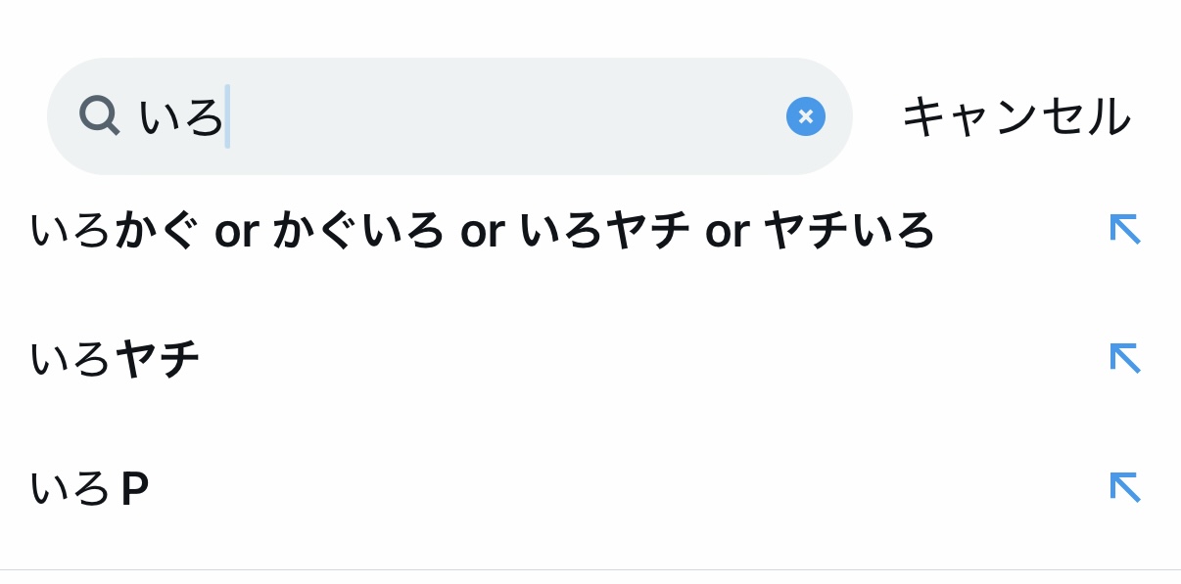The image size is (1181, 584).
Task: Clear the search text with the X icon
Action: coord(805,116)
